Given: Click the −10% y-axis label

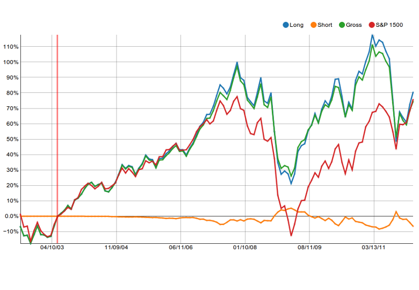Looking at the screenshot, I should click(10, 231).
